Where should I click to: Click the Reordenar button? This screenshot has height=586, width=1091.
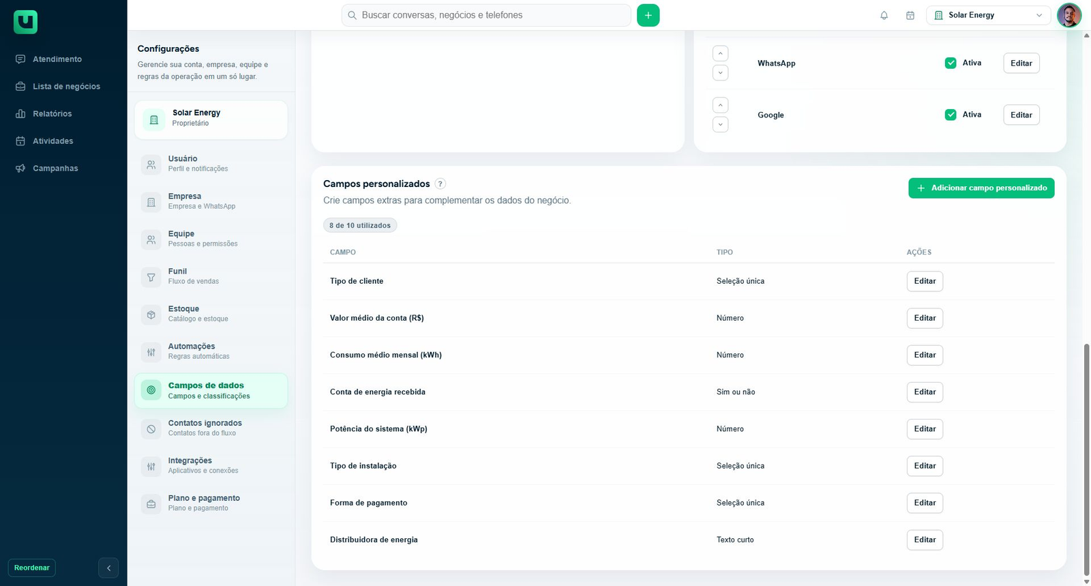tap(31, 568)
